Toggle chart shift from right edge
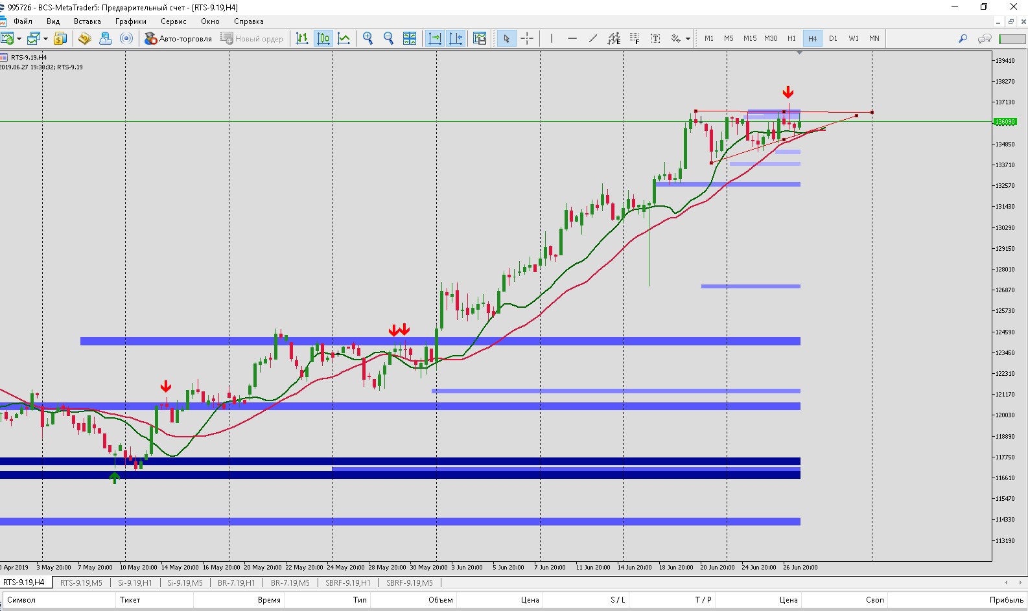The width and height of the screenshot is (1028, 611). (x=456, y=39)
